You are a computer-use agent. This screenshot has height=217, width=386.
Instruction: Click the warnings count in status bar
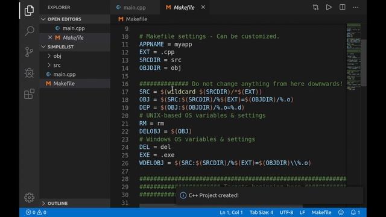pos(42,212)
